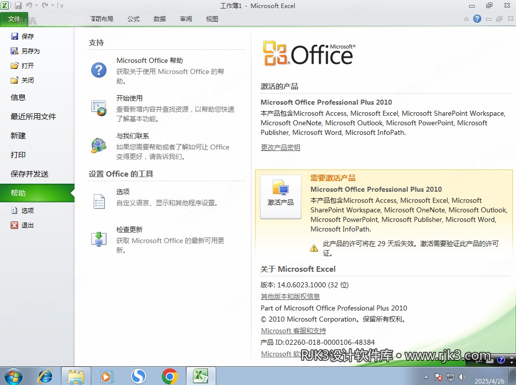Switch to the 页面布局 ribbon tab

(102, 19)
